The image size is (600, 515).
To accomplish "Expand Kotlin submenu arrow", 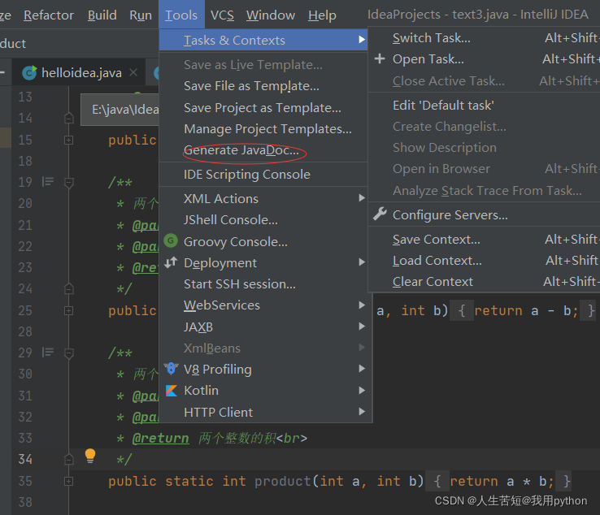I will coord(361,391).
